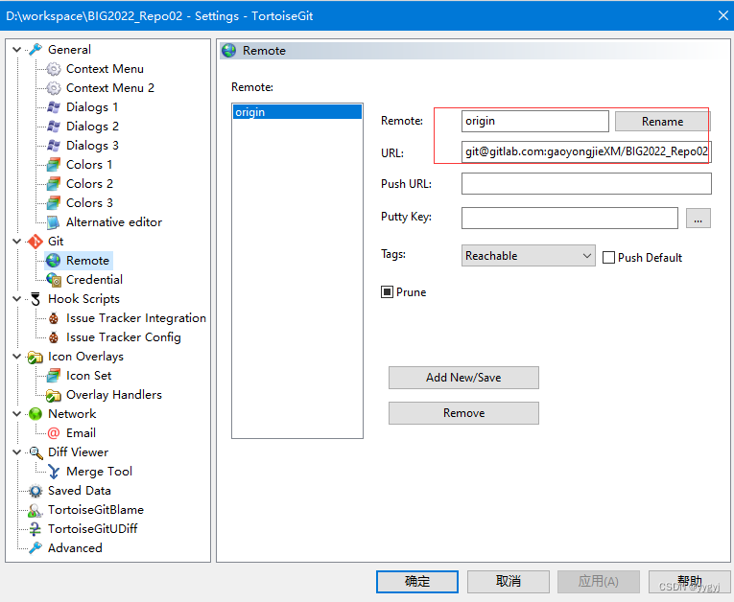This screenshot has height=602, width=734.
Task: Click the Icon Set icon
Action: click(54, 376)
